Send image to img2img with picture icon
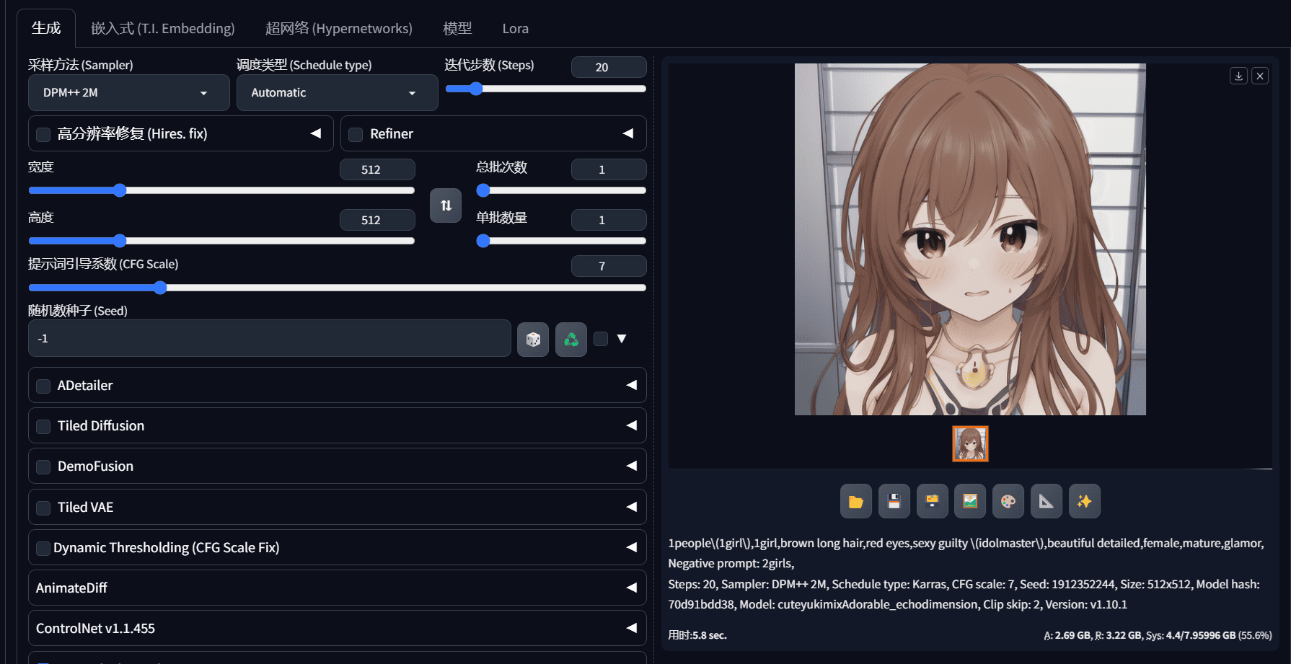This screenshot has height=664, width=1291. click(x=970, y=502)
